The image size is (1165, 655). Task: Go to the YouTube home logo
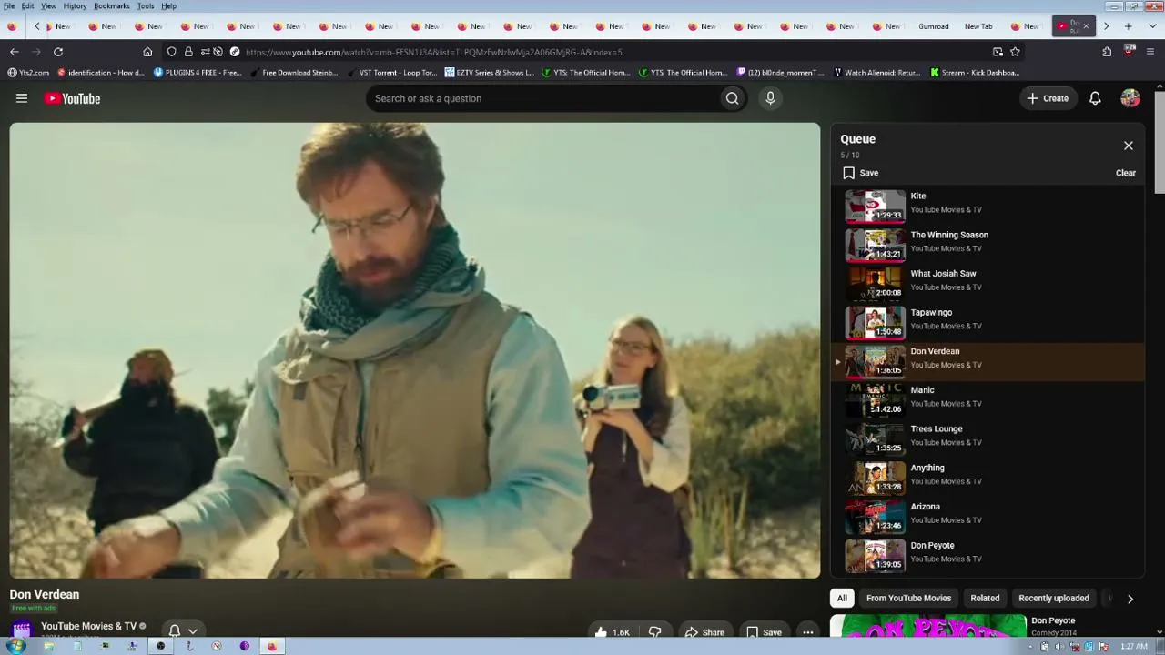pos(72,98)
